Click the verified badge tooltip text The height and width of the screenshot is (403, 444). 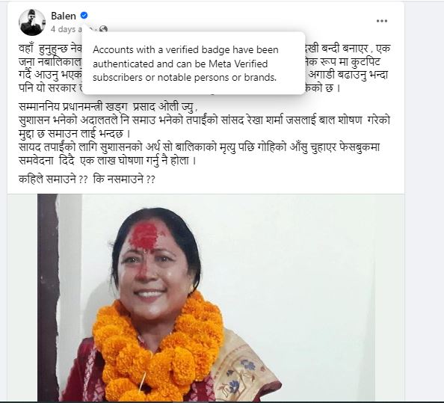click(x=186, y=64)
